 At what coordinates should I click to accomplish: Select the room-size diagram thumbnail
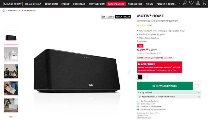11,54
